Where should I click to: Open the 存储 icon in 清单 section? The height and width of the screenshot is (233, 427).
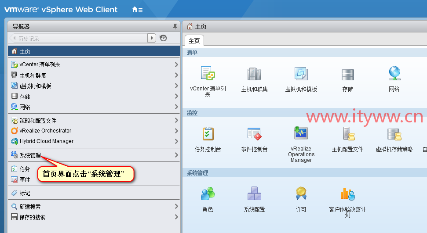tap(348, 75)
